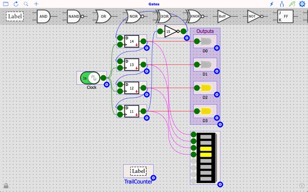Select the dashed Label box on canvas
Viewport: 308px width, 192px height.
point(138,171)
